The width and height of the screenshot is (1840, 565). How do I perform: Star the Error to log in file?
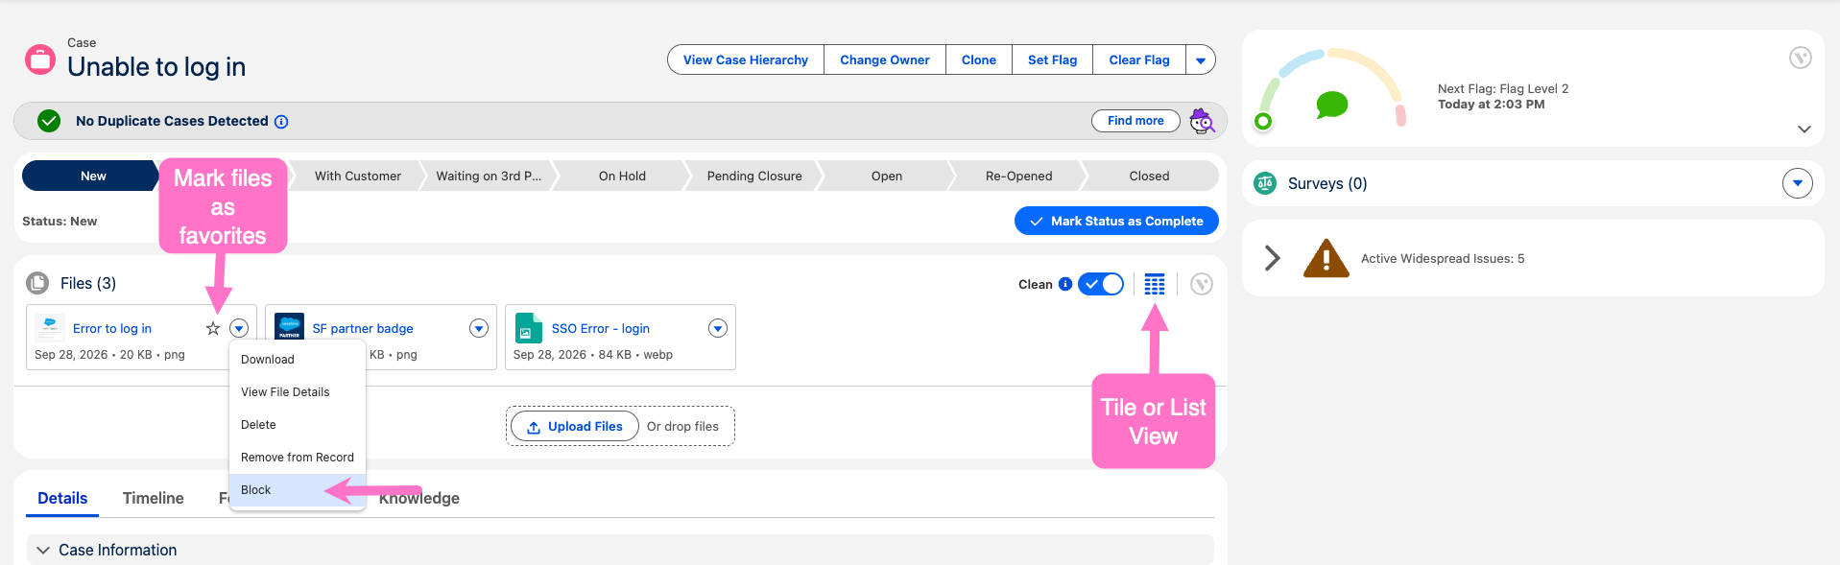[213, 328]
